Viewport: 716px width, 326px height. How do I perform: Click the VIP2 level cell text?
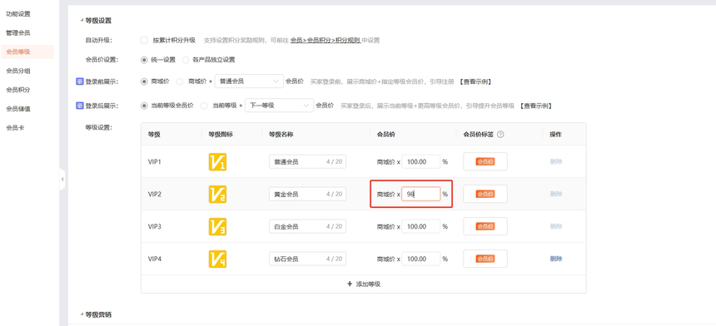click(x=155, y=195)
